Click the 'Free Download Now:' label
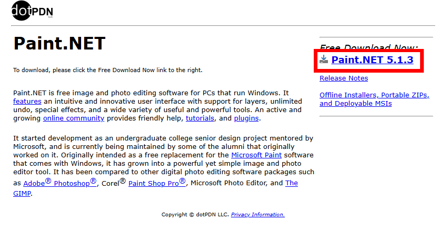Screen dimensions: 448x230 369,47
